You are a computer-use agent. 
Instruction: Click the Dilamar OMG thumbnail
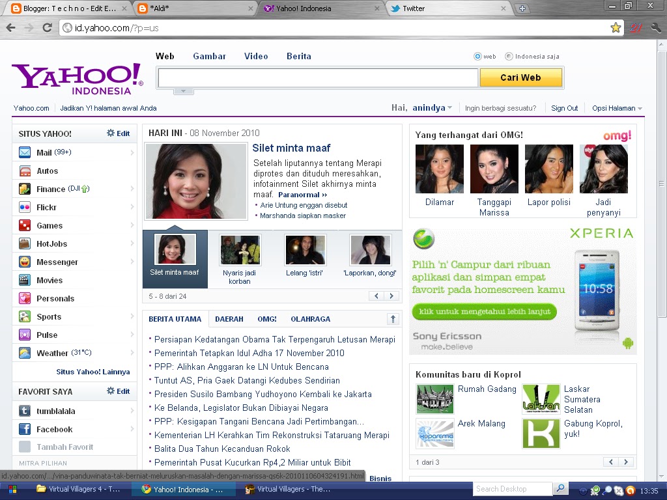[440, 169]
